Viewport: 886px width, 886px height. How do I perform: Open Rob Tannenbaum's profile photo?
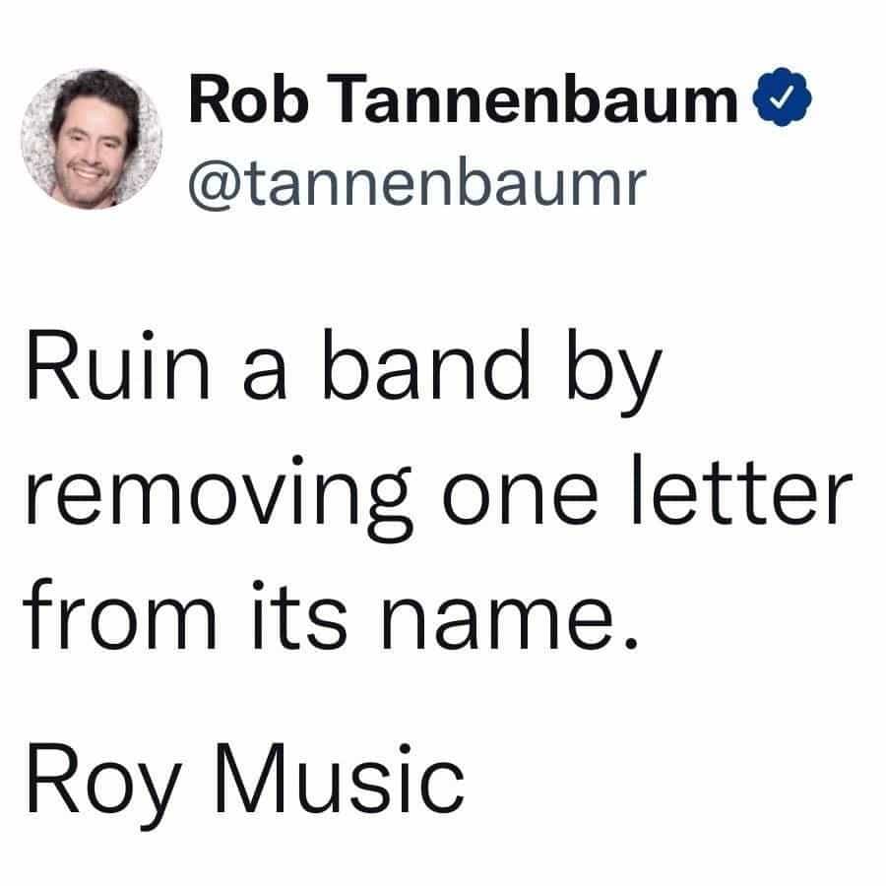point(92,139)
